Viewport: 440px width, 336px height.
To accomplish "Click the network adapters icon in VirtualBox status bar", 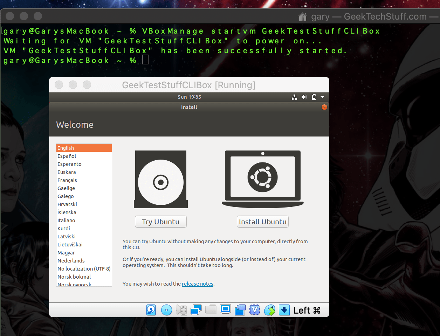I will 196,310.
